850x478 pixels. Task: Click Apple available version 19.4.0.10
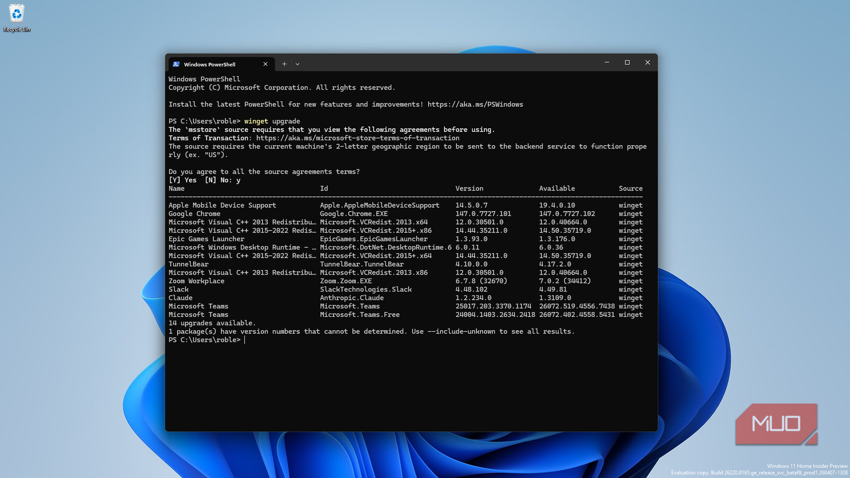(x=557, y=206)
